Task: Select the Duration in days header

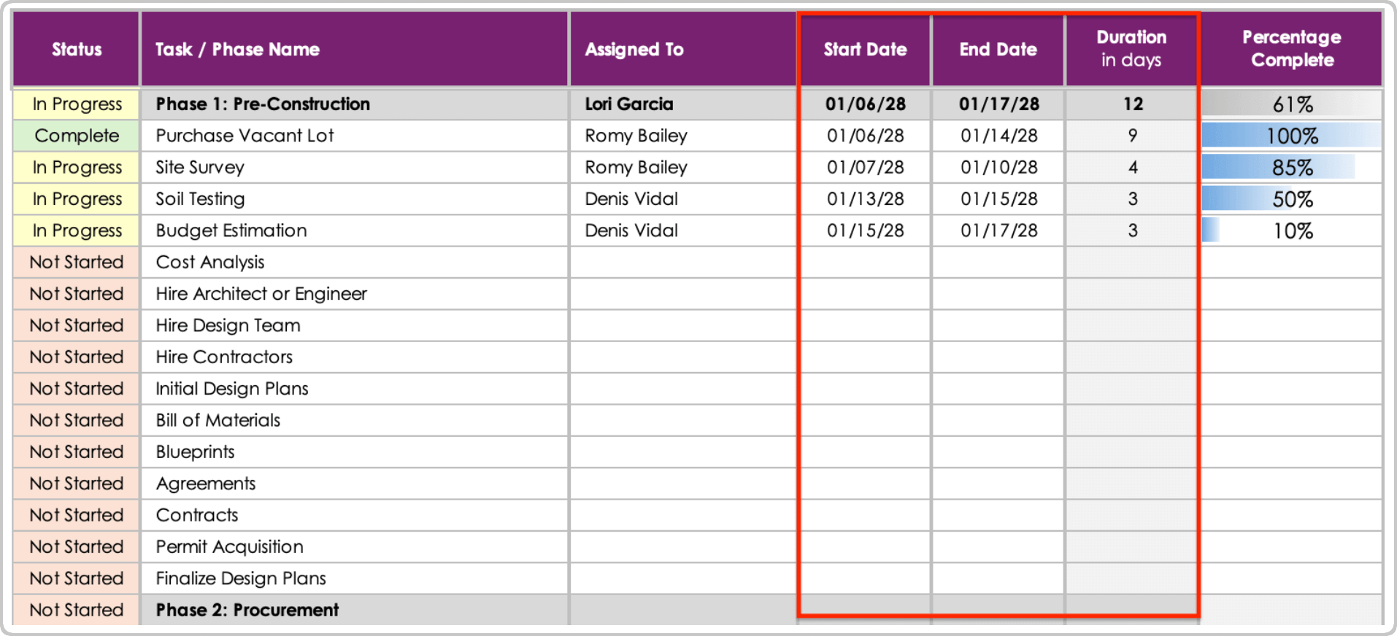Action: point(1131,48)
